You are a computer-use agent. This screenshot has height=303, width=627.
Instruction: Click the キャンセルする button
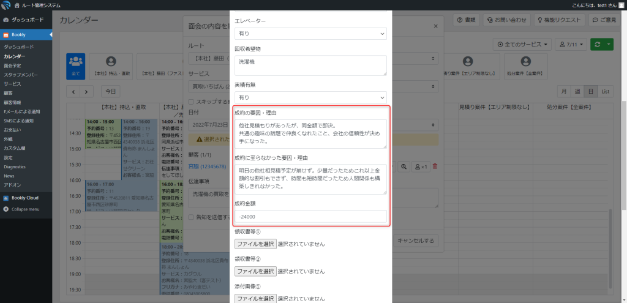pyautogui.click(x=416, y=241)
